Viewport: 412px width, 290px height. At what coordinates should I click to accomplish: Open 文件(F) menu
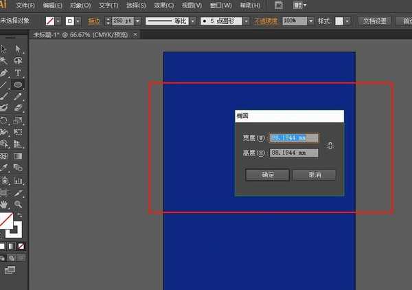[25, 5]
